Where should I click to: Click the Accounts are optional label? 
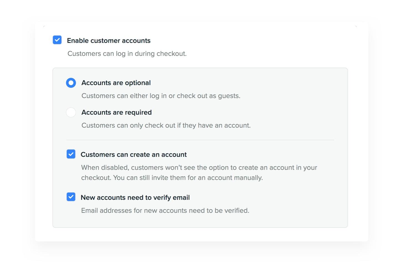coord(116,82)
